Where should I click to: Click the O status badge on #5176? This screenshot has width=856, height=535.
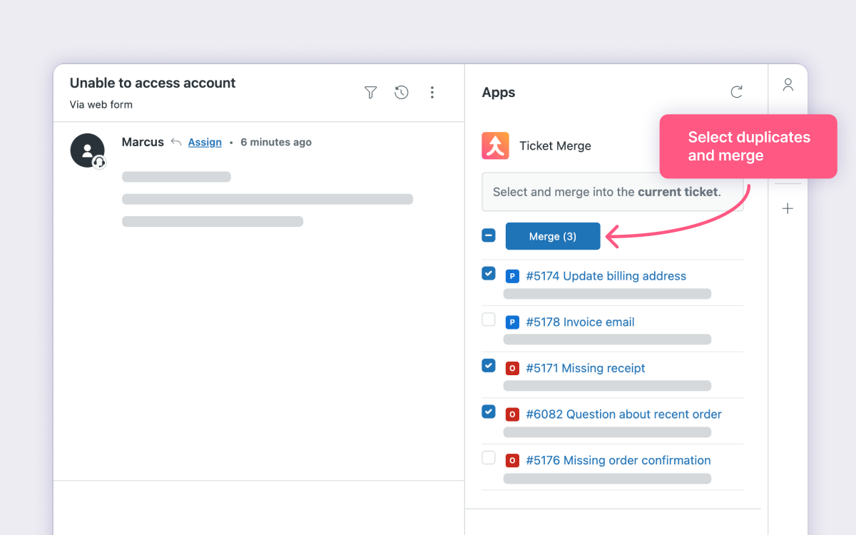pyautogui.click(x=512, y=460)
